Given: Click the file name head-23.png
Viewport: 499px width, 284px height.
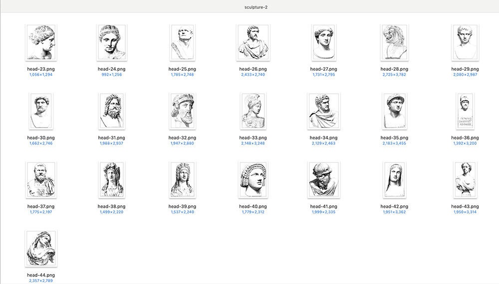Looking at the screenshot, I should [41, 69].
